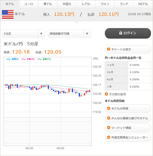Switch to the 豪ドル currency tab

point(48,4)
